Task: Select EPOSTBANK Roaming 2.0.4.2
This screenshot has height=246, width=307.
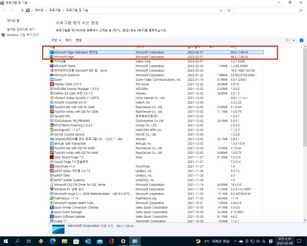Action: click(156, 125)
